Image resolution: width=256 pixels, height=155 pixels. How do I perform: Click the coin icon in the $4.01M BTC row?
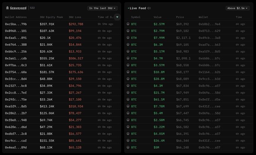tap(128, 134)
